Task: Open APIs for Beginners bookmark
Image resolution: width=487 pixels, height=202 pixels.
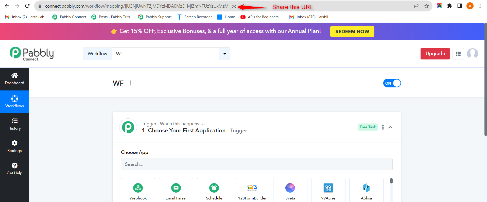Action: [x=262, y=17]
